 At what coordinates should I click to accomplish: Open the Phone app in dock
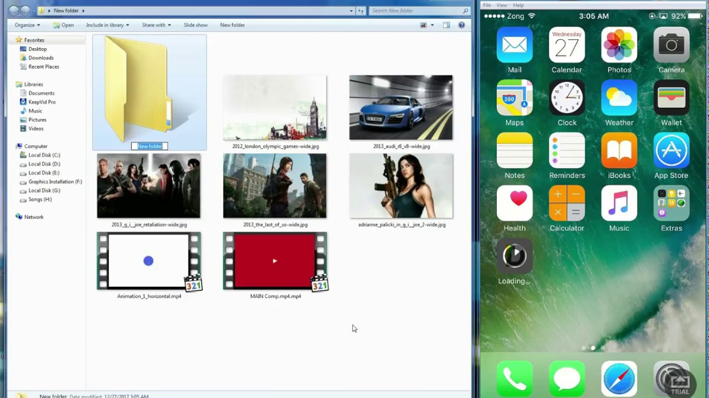point(515,379)
